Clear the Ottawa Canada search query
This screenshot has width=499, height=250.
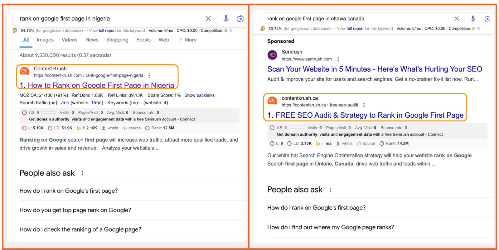pos(457,19)
